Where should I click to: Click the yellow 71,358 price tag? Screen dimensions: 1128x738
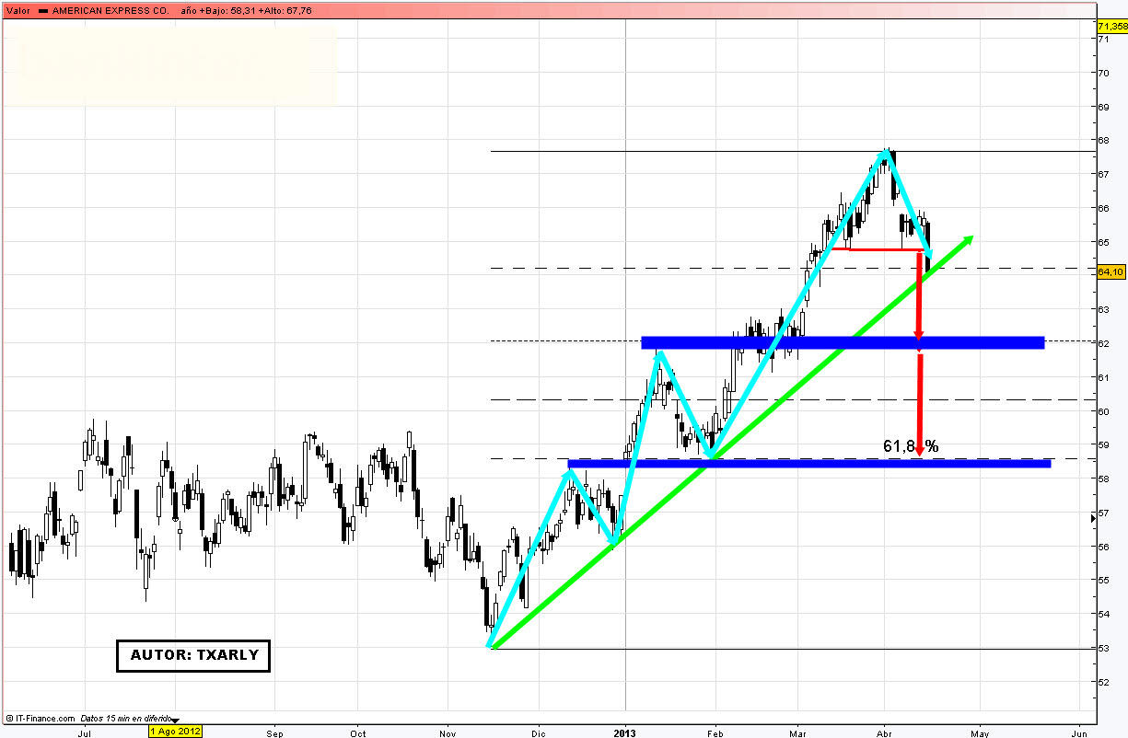coord(1111,28)
